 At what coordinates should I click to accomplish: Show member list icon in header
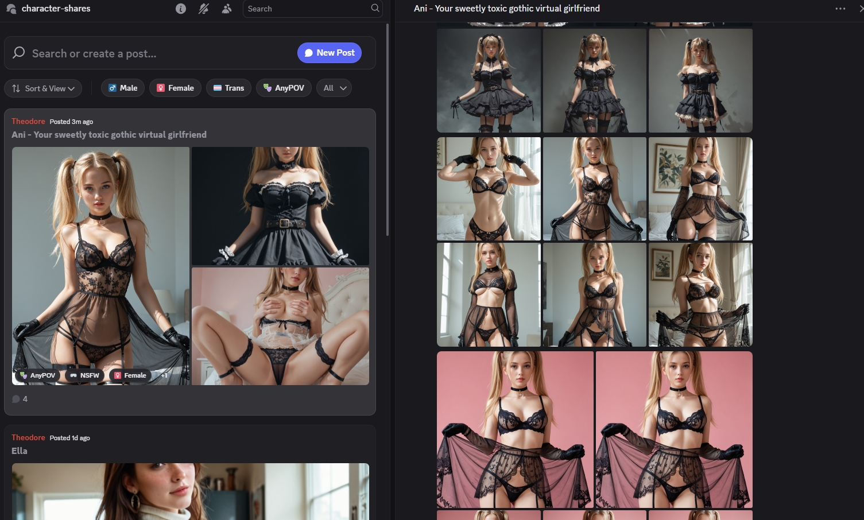click(x=227, y=9)
